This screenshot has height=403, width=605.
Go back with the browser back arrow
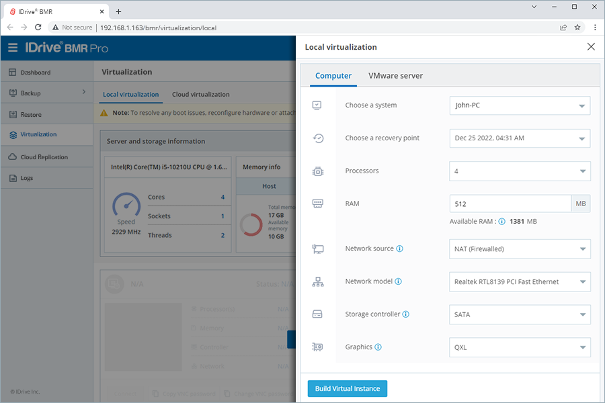[x=10, y=28]
